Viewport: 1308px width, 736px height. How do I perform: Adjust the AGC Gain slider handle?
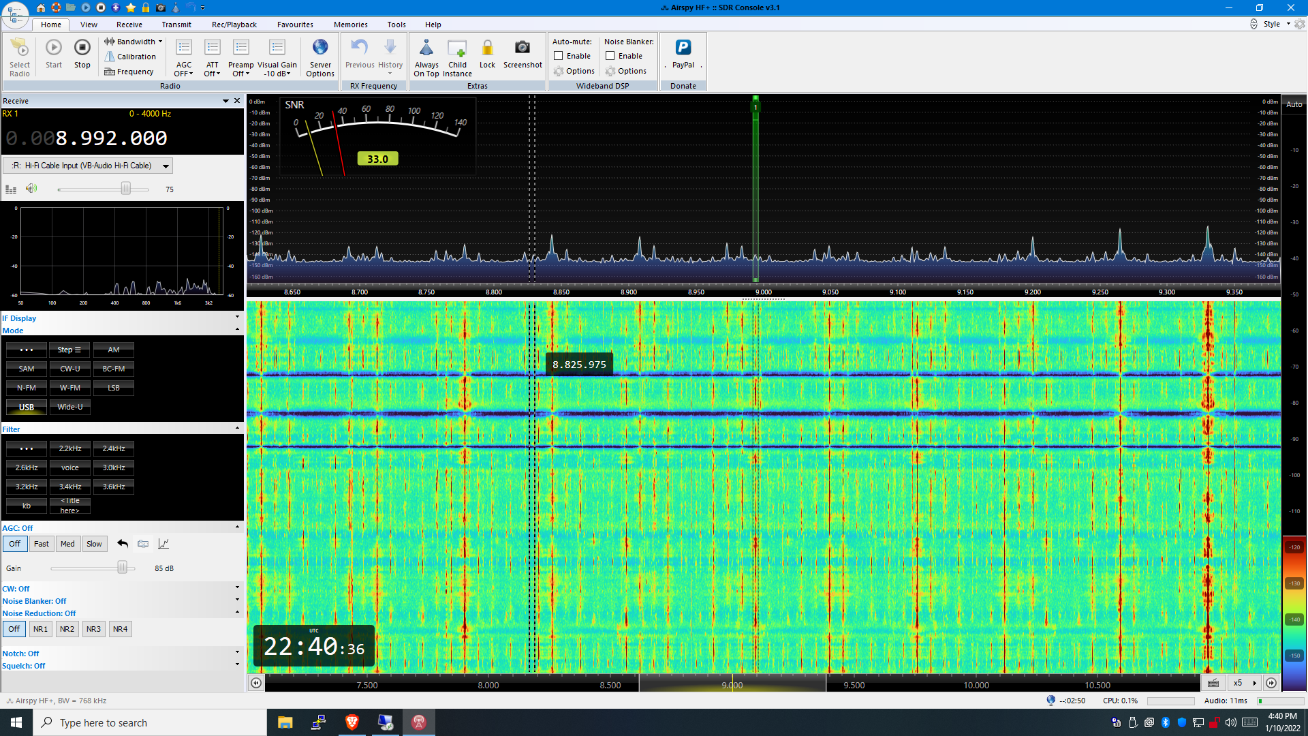coord(123,568)
